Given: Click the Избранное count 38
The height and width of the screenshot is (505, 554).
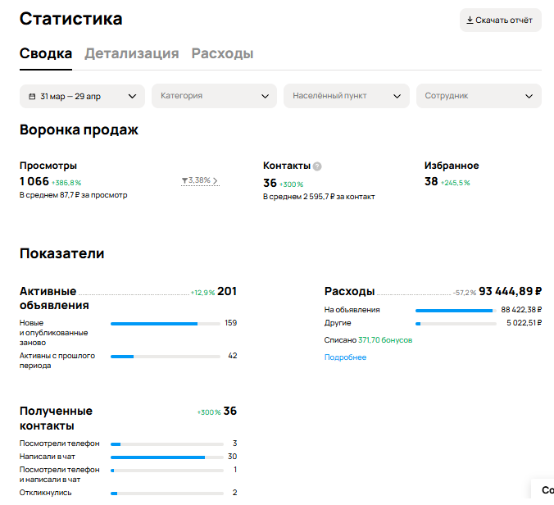Looking at the screenshot, I should (x=431, y=182).
